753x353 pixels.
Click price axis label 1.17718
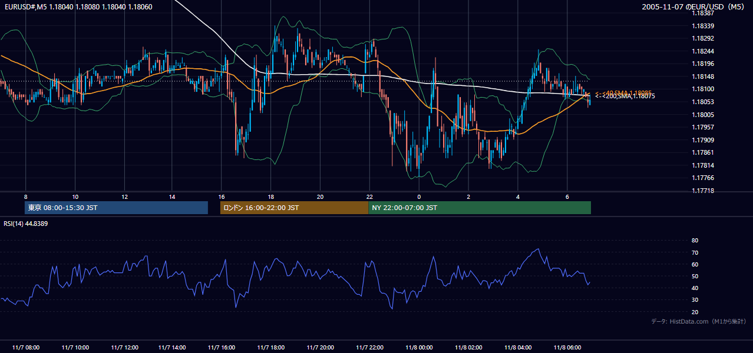pos(703,191)
